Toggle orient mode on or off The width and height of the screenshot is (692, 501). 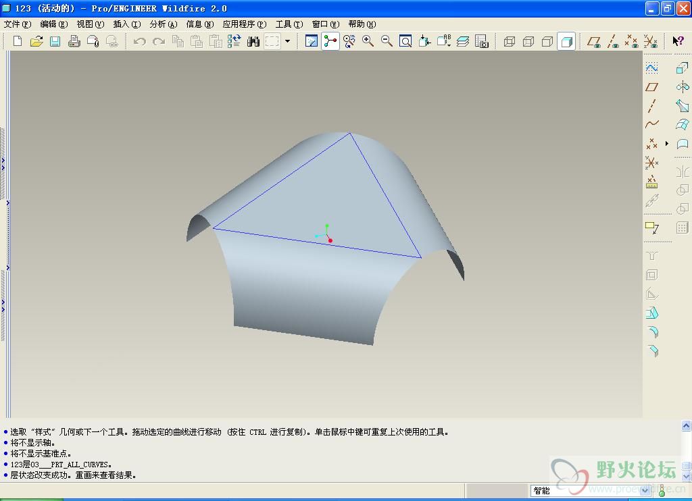point(349,41)
